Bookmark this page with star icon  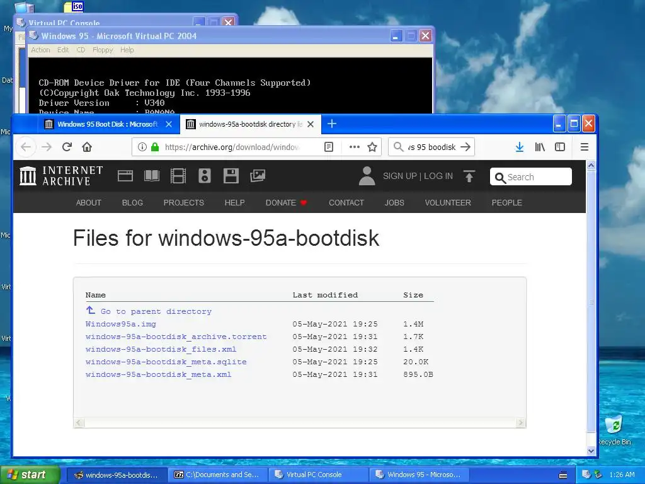coord(372,147)
